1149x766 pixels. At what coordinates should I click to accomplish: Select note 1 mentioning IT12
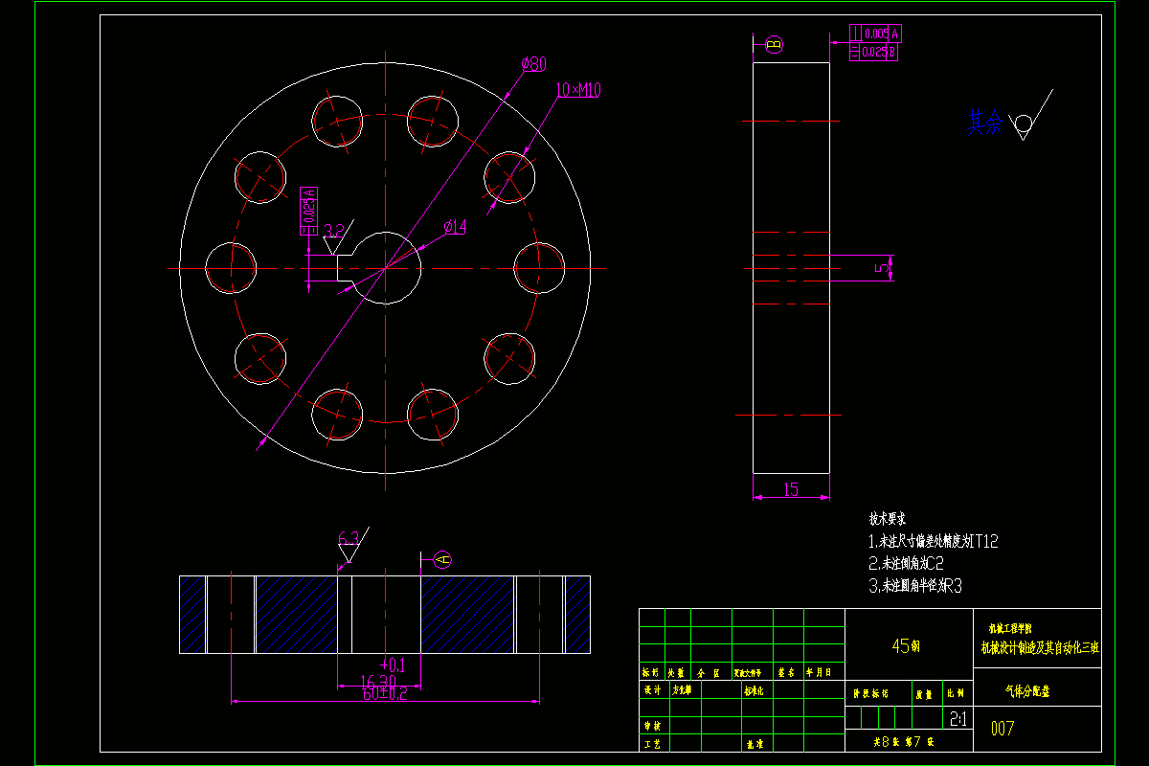coord(933,541)
